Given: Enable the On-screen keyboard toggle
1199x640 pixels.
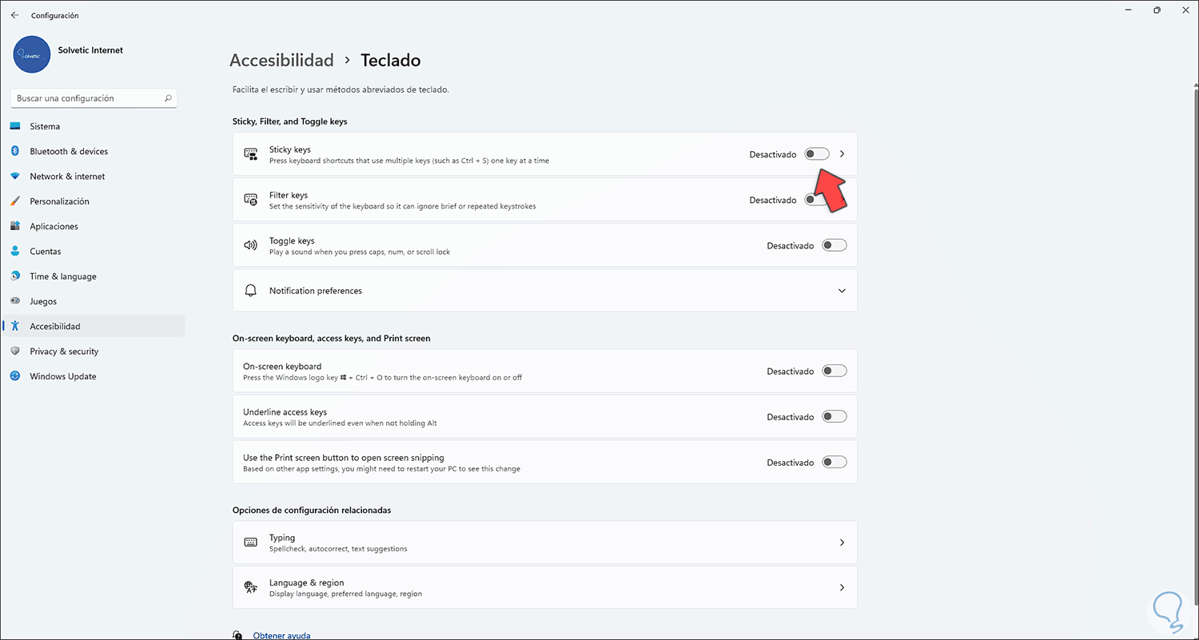Looking at the screenshot, I should click(834, 371).
